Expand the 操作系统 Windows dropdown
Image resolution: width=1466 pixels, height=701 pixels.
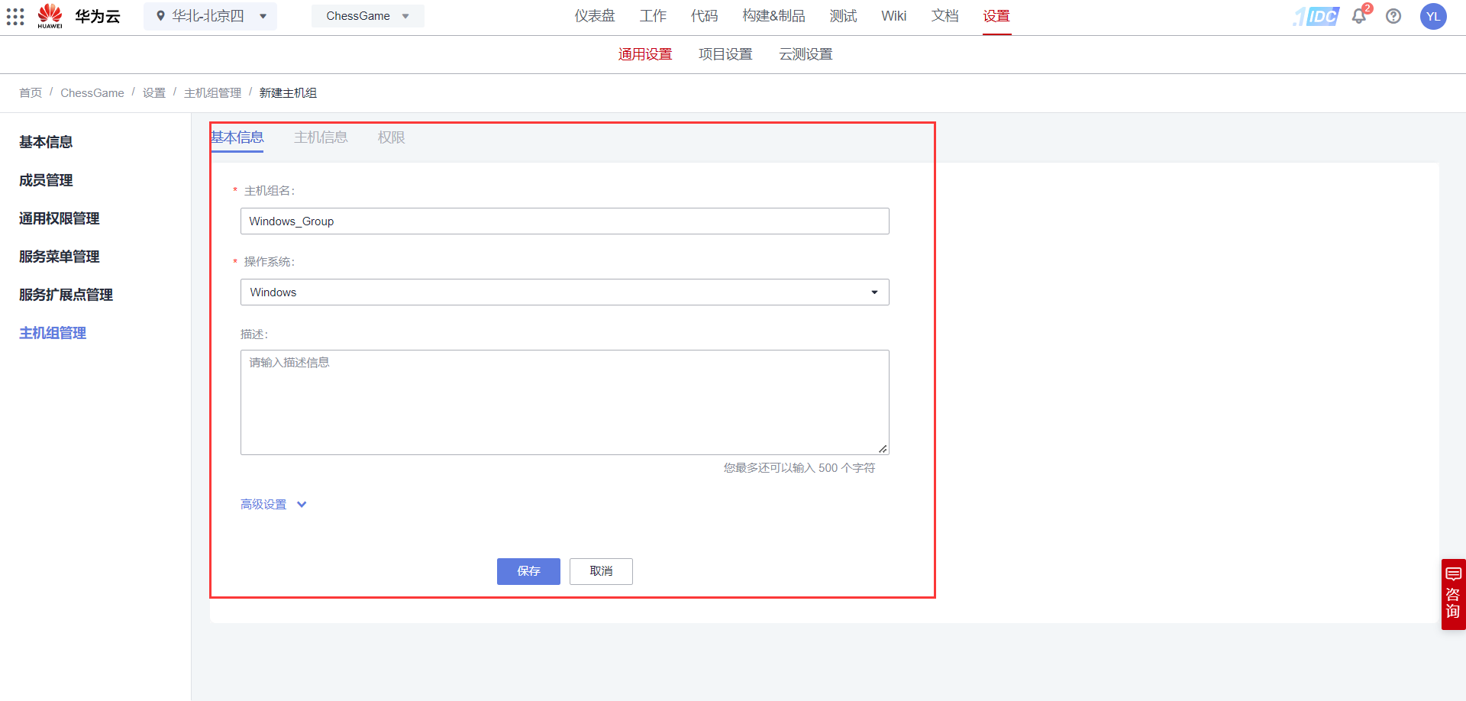pyautogui.click(x=873, y=292)
